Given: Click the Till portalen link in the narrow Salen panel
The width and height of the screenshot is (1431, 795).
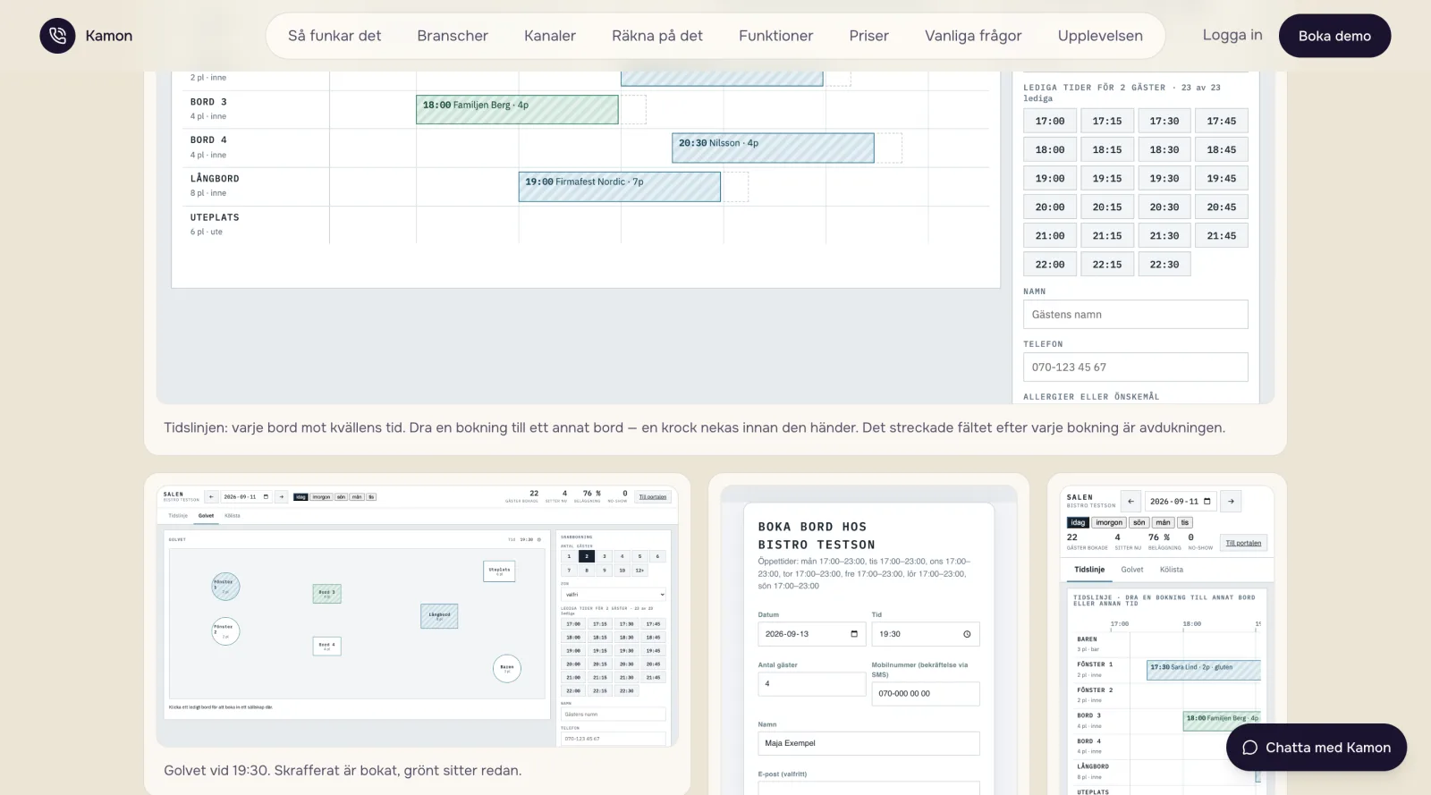Looking at the screenshot, I should click(1243, 543).
